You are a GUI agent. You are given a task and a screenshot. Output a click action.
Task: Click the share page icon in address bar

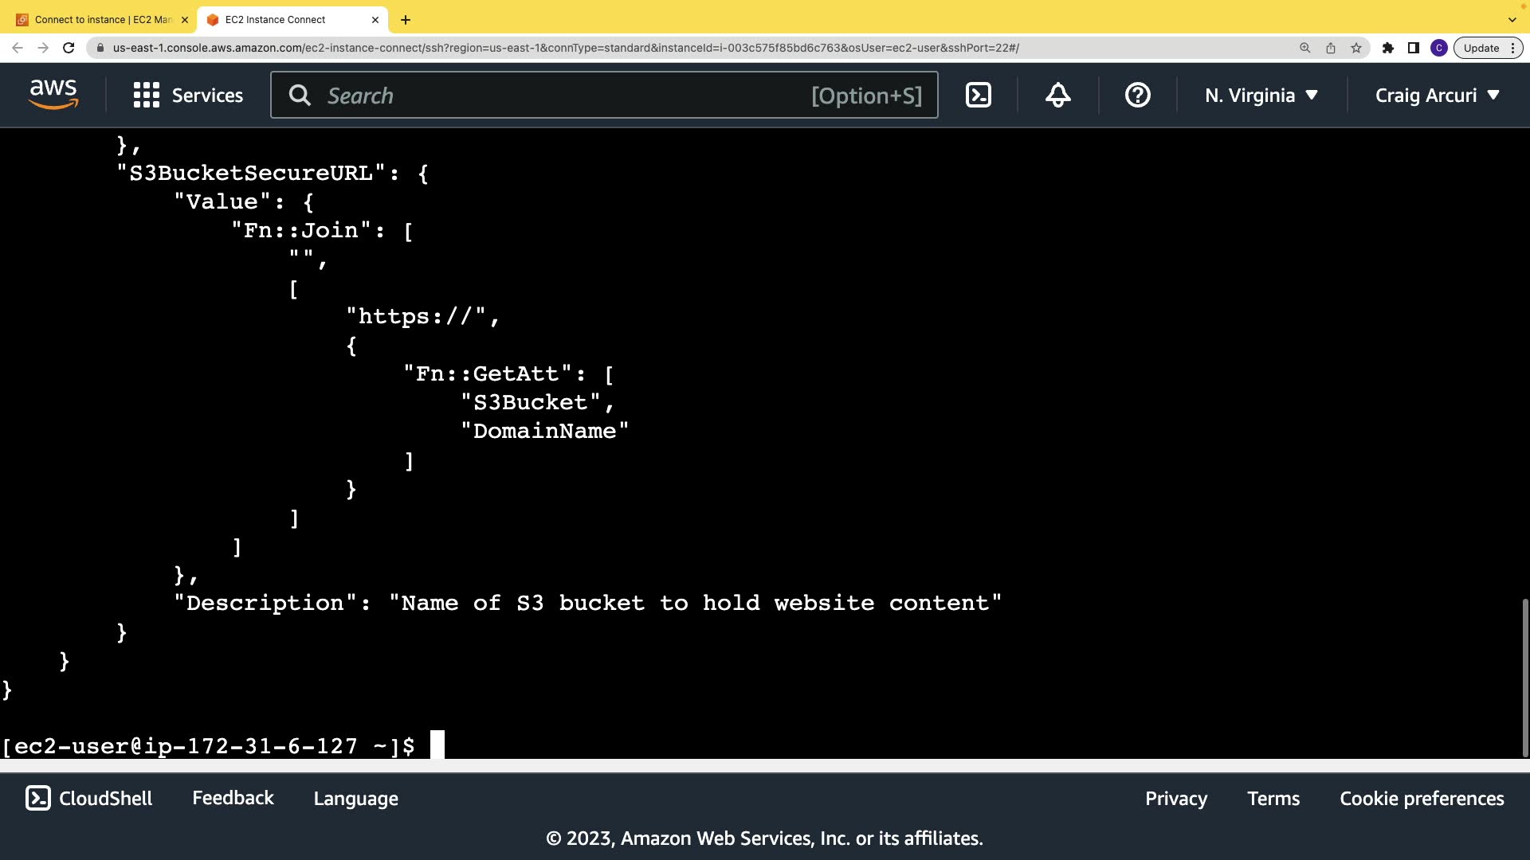click(x=1331, y=48)
